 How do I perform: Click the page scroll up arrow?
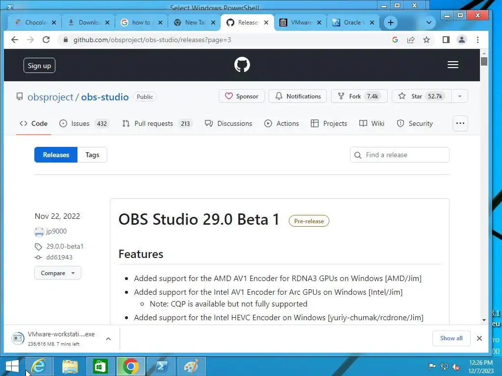pos(484,53)
